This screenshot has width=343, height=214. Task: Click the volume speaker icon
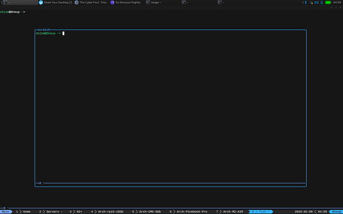[317, 2]
